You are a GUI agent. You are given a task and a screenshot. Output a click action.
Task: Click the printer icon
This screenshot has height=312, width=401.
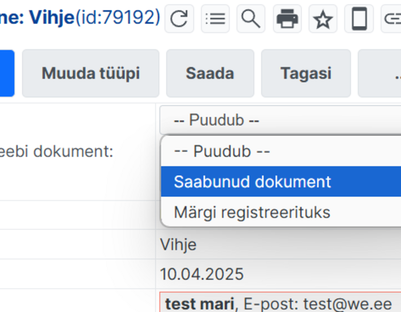coord(287,19)
